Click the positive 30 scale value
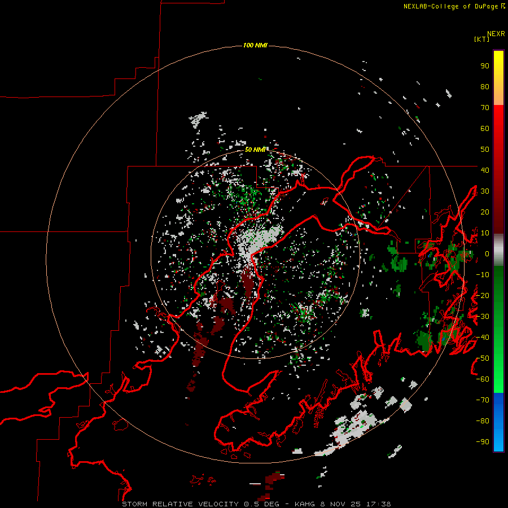Viewport: 508px width, 508px height. pos(485,191)
